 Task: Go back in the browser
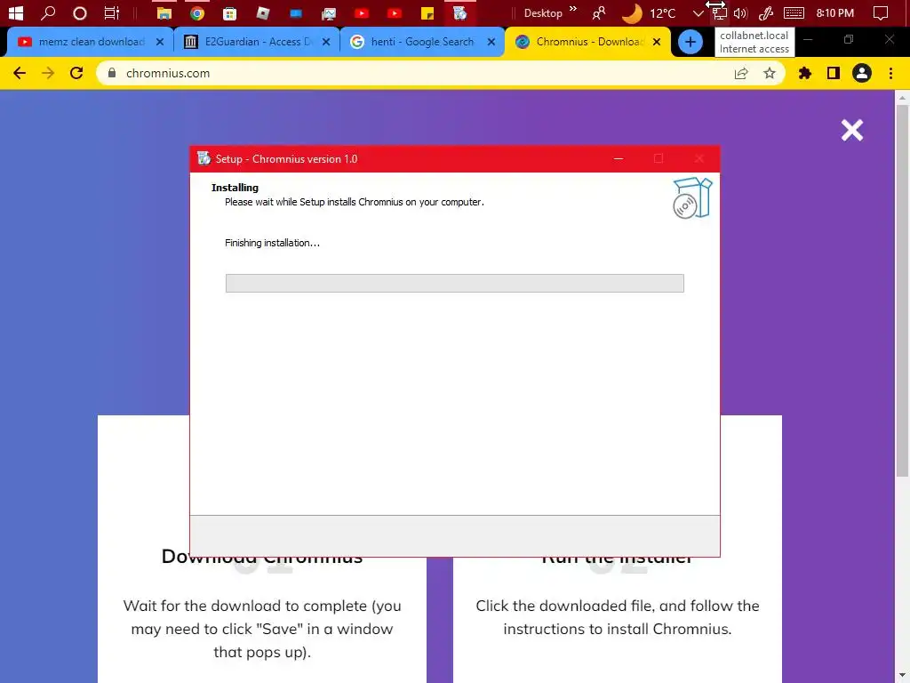[20, 73]
